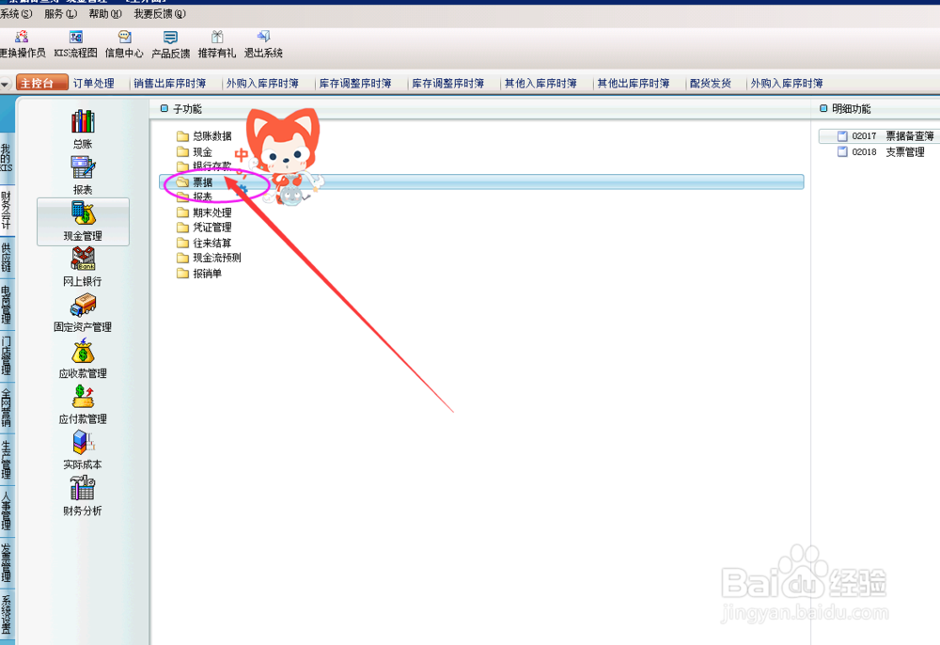The image size is (940, 645).
Task: Switch to the 其他出库序时簿 tab
Action: (634, 84)
